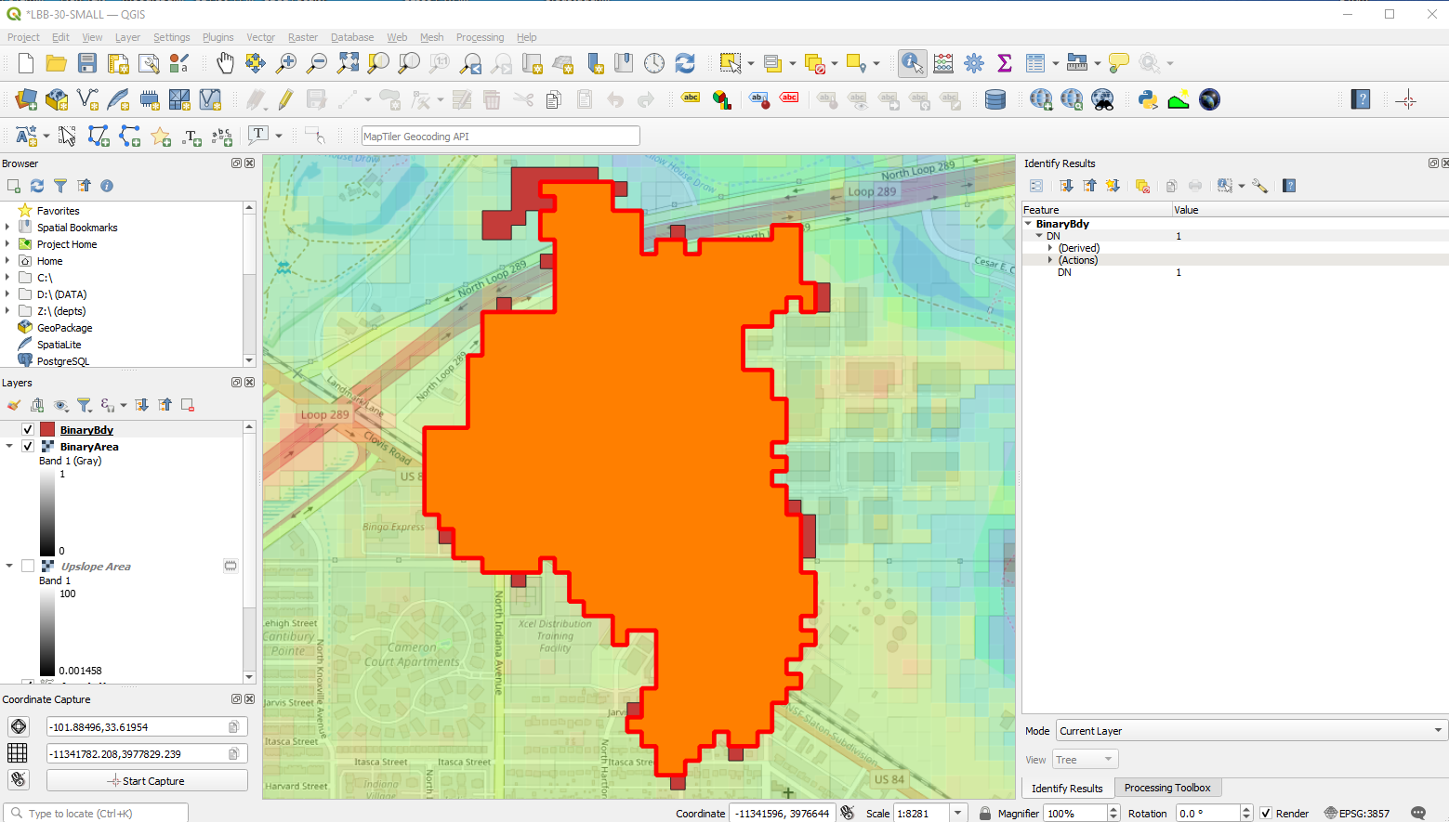Image resolution: width=1449 pixels, height=822 pixels.
Task: Click the Toggle Editing pencil icon
Action: click(x=285, y=99)
